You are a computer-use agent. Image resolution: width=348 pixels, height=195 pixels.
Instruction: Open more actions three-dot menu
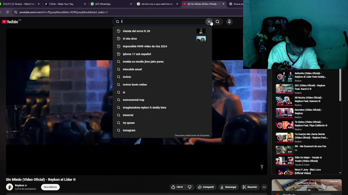[x=264, y=187]
